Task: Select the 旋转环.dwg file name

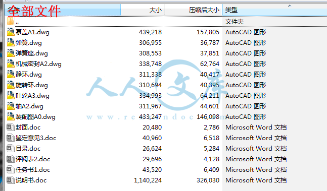Action: (x=31, y=85)
